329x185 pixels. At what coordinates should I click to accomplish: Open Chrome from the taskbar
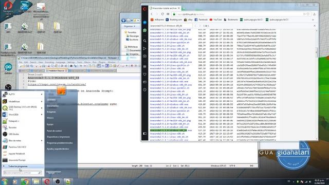pos(25,181)
